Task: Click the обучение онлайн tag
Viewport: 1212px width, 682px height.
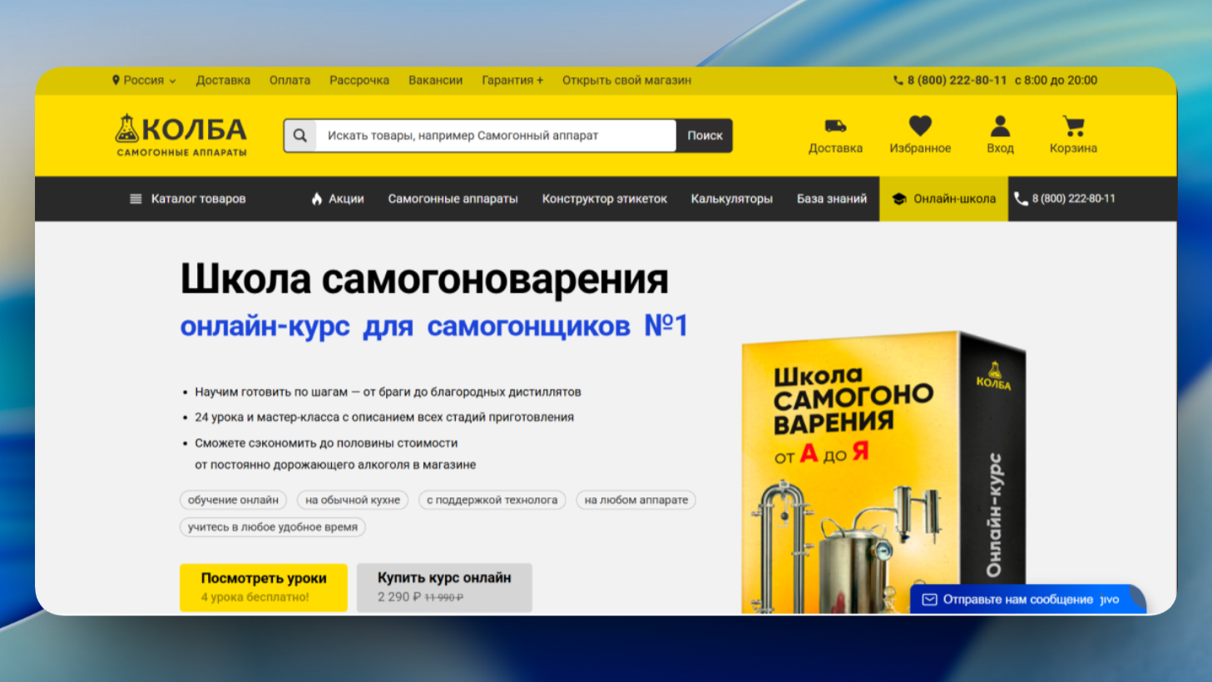Action: tap(233, 500)
